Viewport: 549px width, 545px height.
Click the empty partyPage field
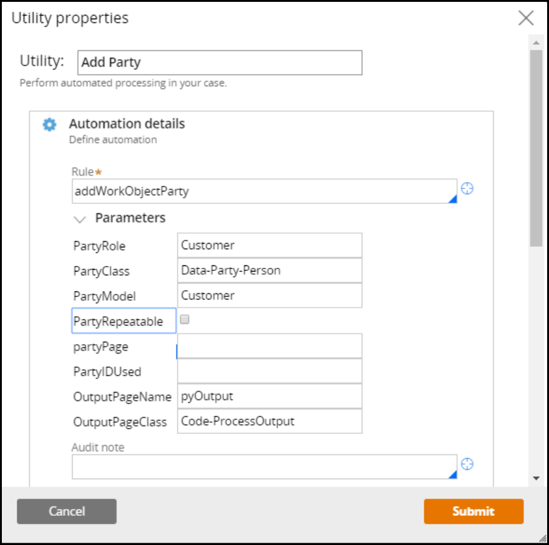pos(269,346)
